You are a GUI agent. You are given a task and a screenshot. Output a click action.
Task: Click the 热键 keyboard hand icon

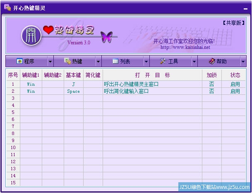67,61
